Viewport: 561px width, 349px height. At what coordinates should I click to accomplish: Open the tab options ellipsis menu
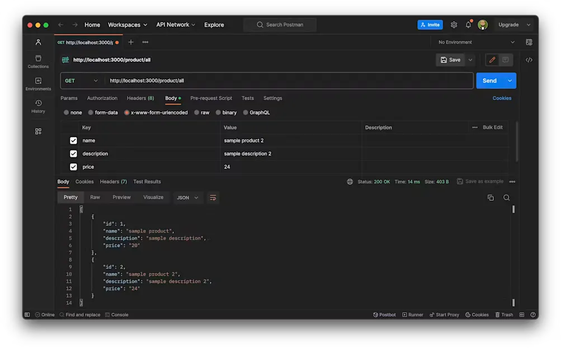[145, 42]
